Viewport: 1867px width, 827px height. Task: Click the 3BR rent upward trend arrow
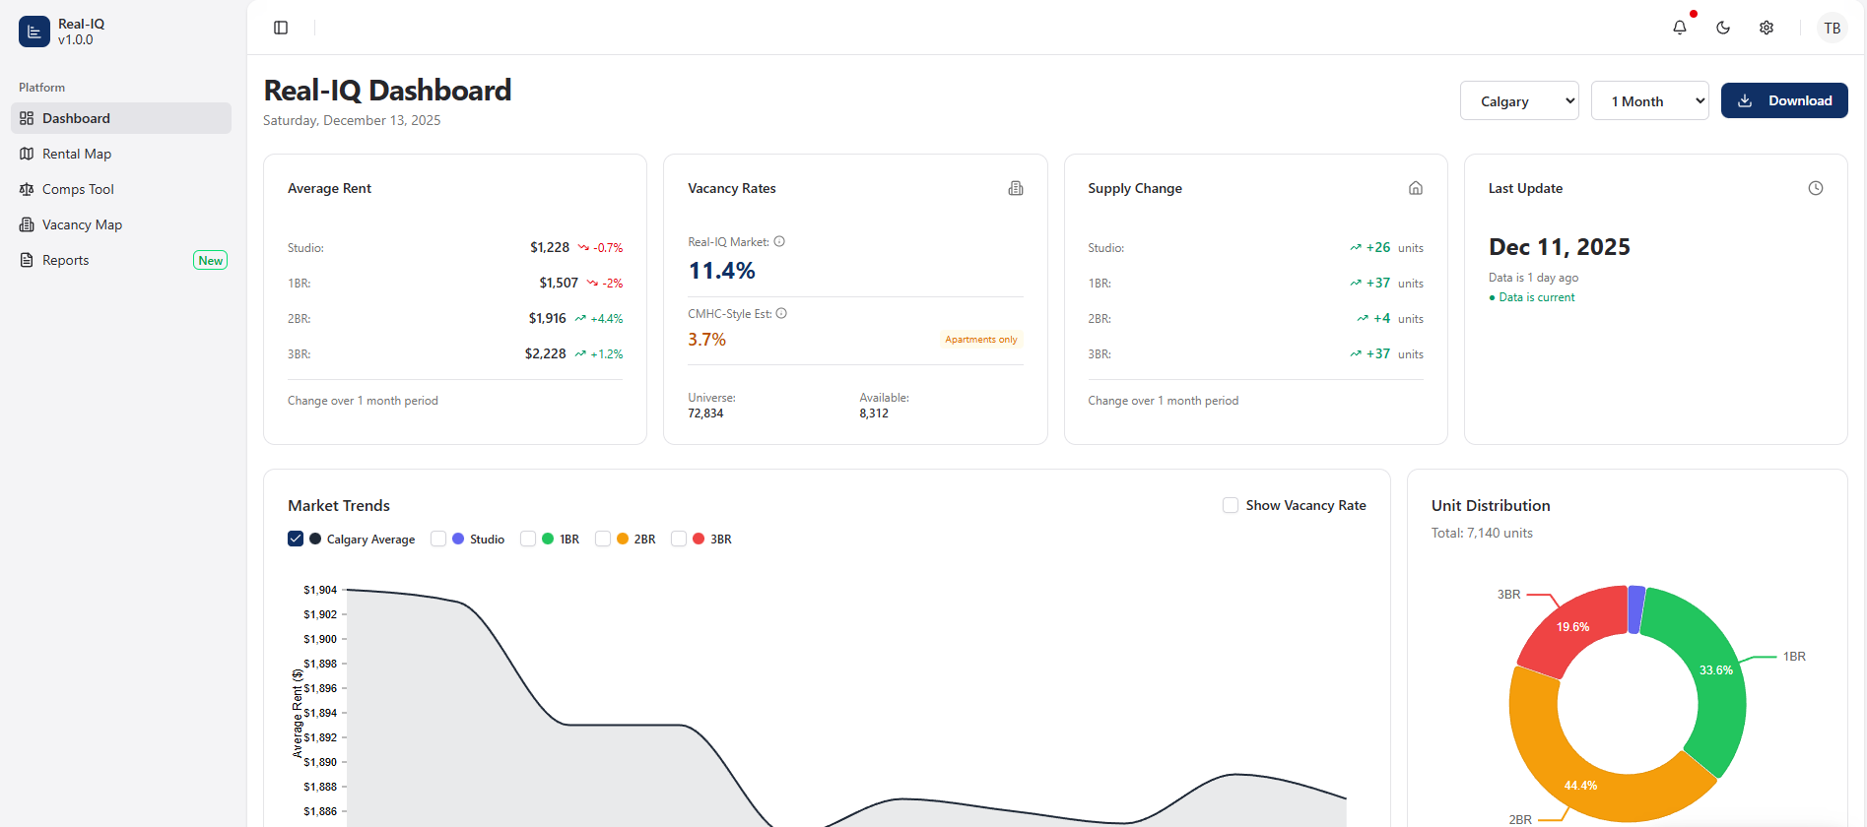(x=580, y=354)
